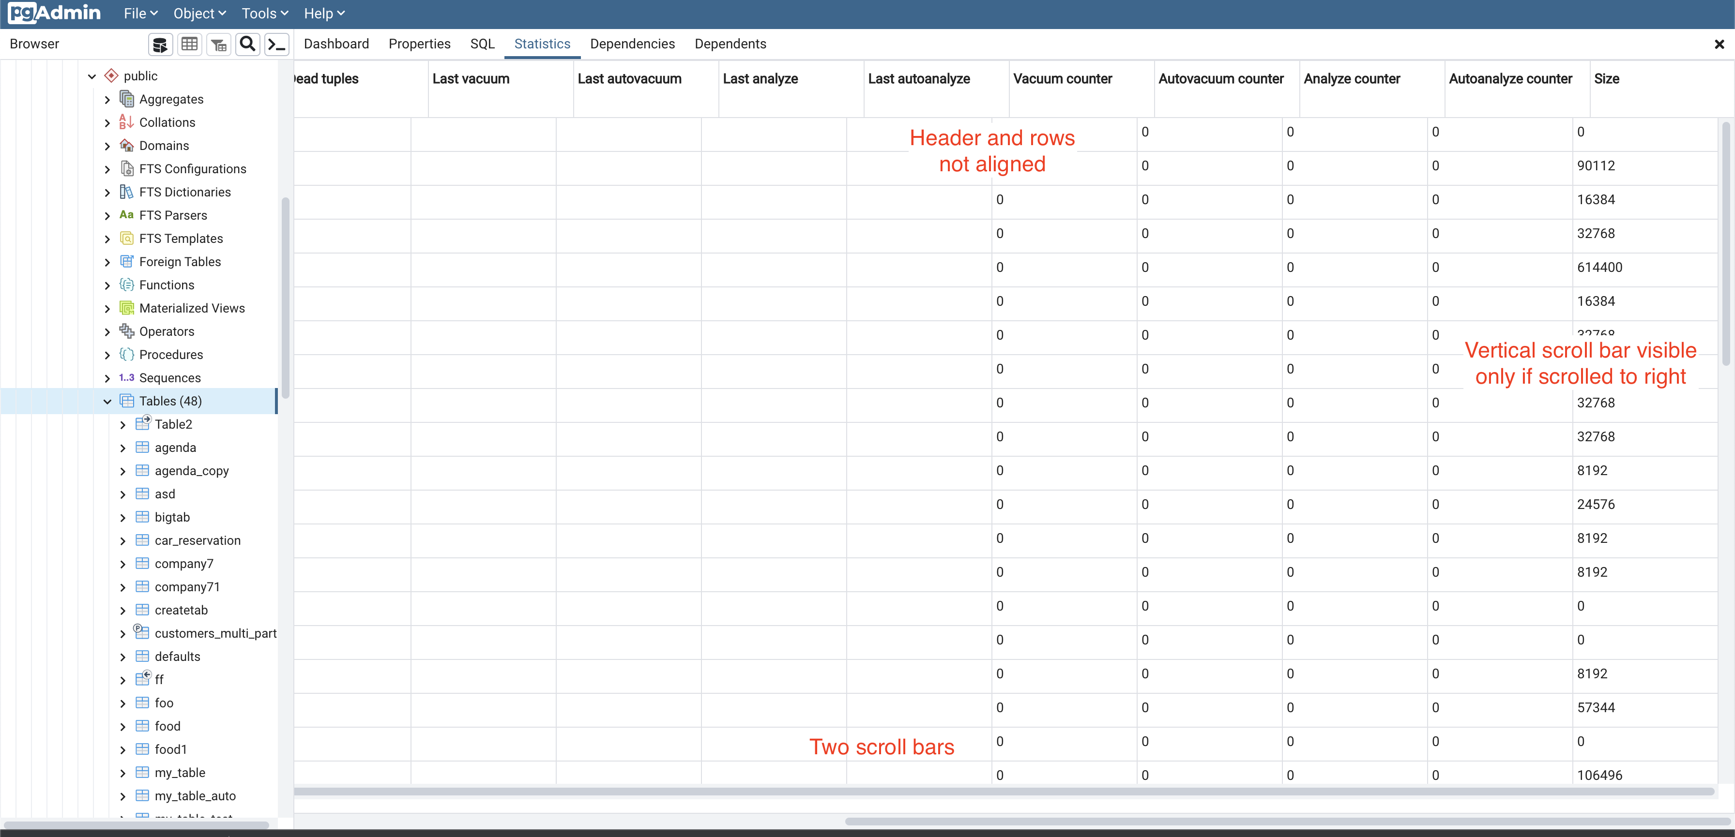
Task: Expand the bigtab table node
Action: point(122,518)
